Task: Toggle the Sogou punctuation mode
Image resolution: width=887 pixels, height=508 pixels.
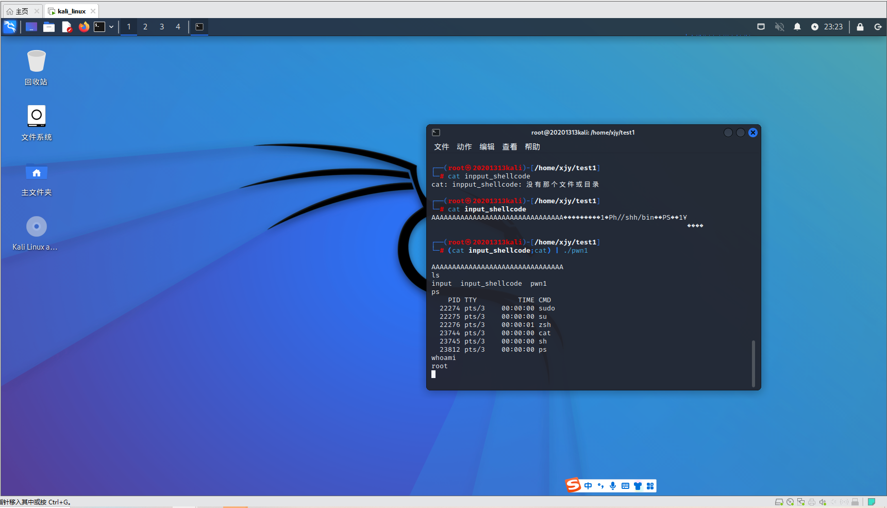Action: click(x=600, y=486)
